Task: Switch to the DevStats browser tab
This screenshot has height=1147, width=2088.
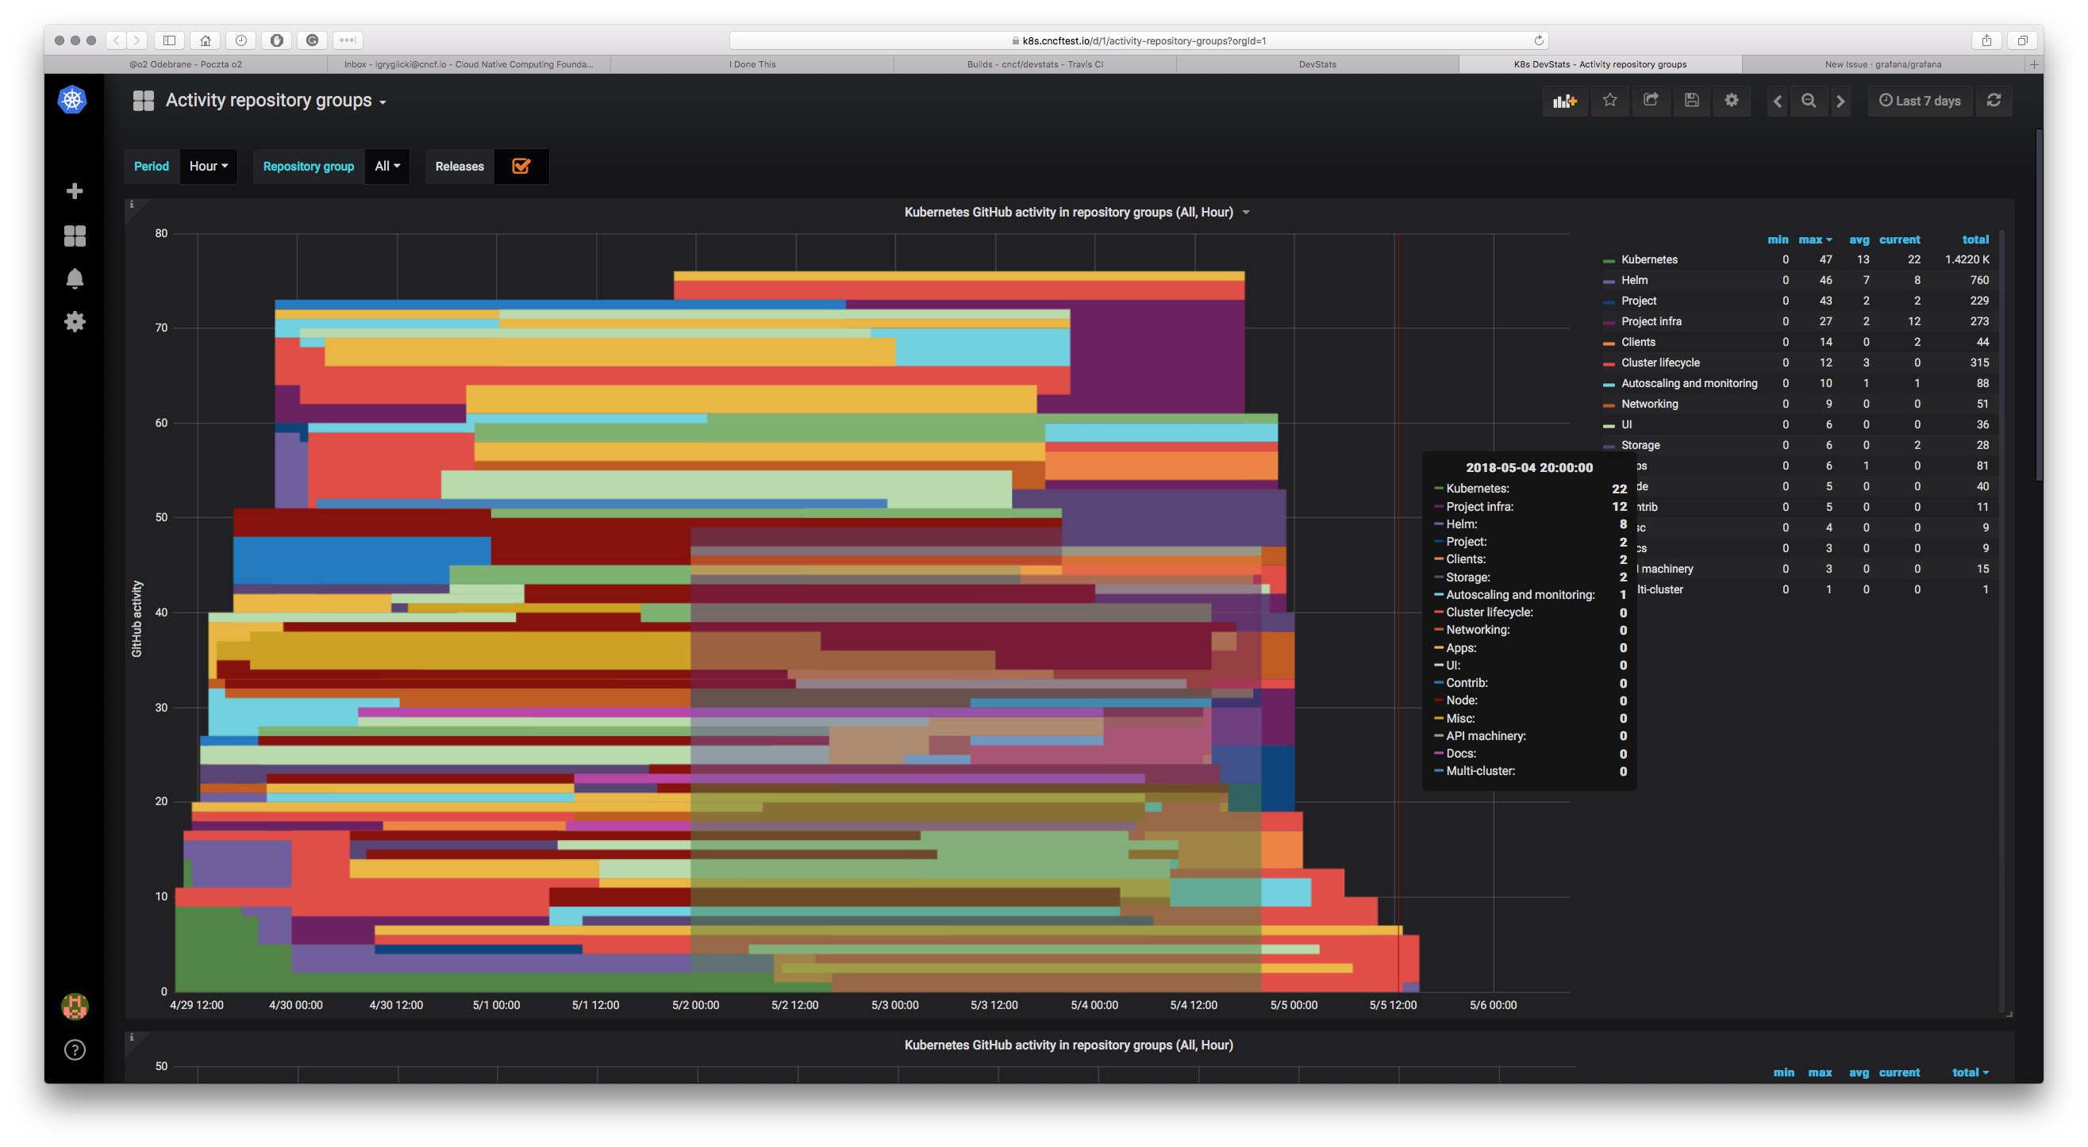Action: (x=1317, y=64)
